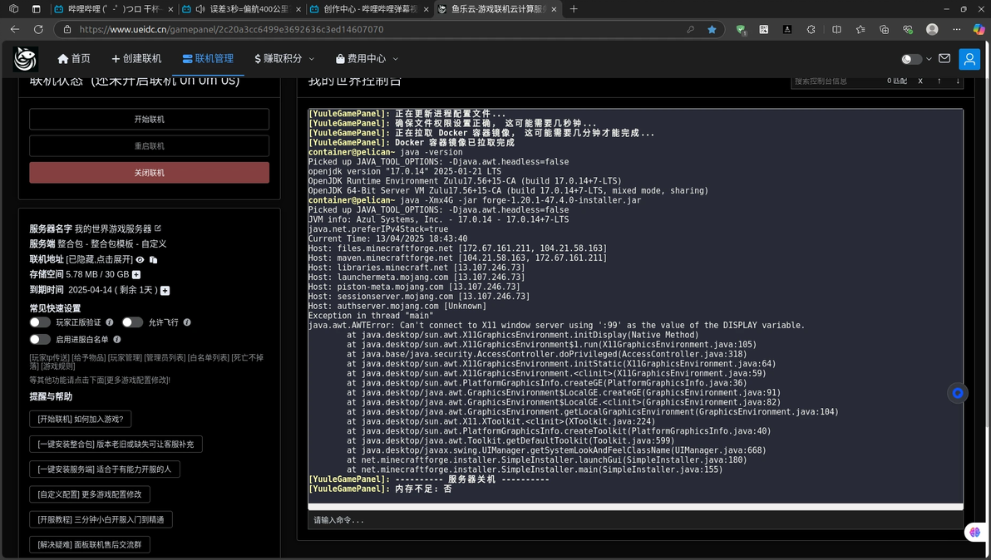The image size is (991, 560).
Task: Open a new browser tab
Action: click(574, 9)
